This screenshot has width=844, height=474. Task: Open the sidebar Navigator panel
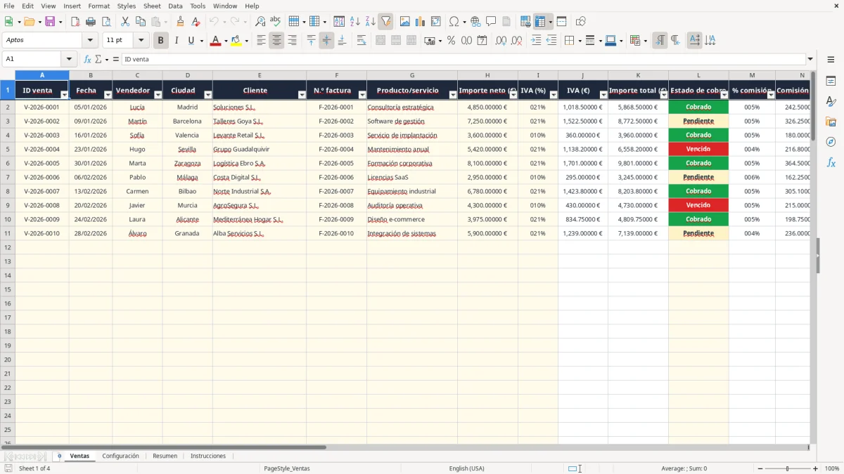(x=831, y=142)
